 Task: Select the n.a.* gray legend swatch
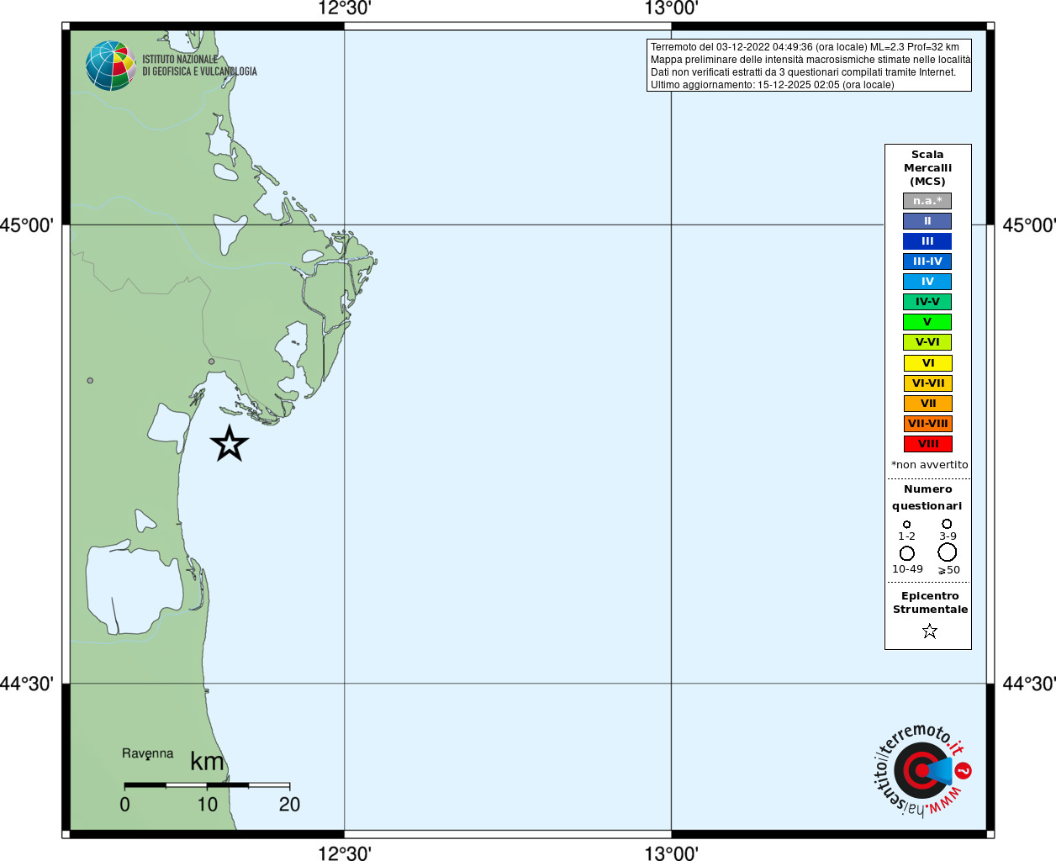(927, 201)
